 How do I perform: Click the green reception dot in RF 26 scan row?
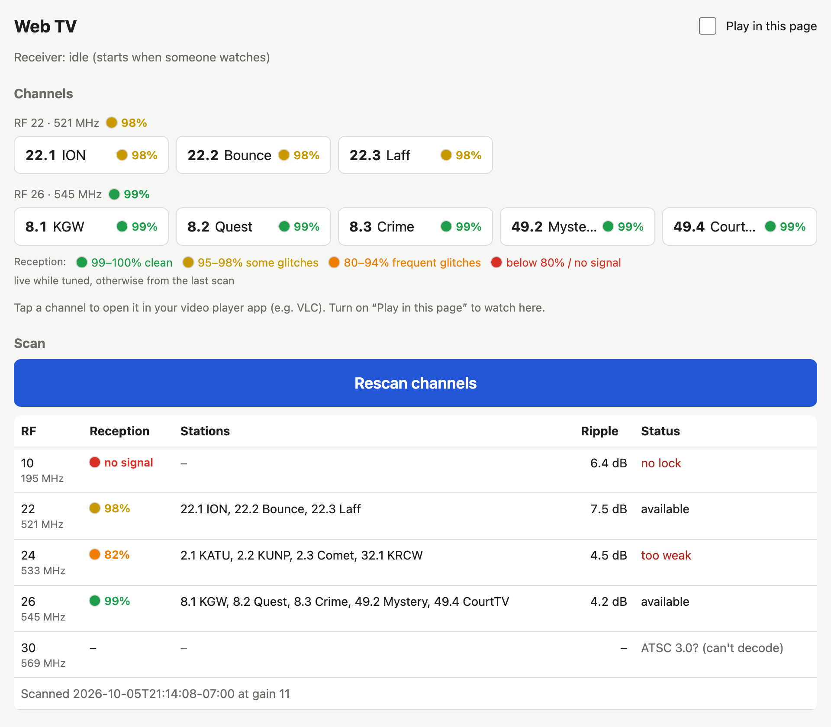pos(95,601)
